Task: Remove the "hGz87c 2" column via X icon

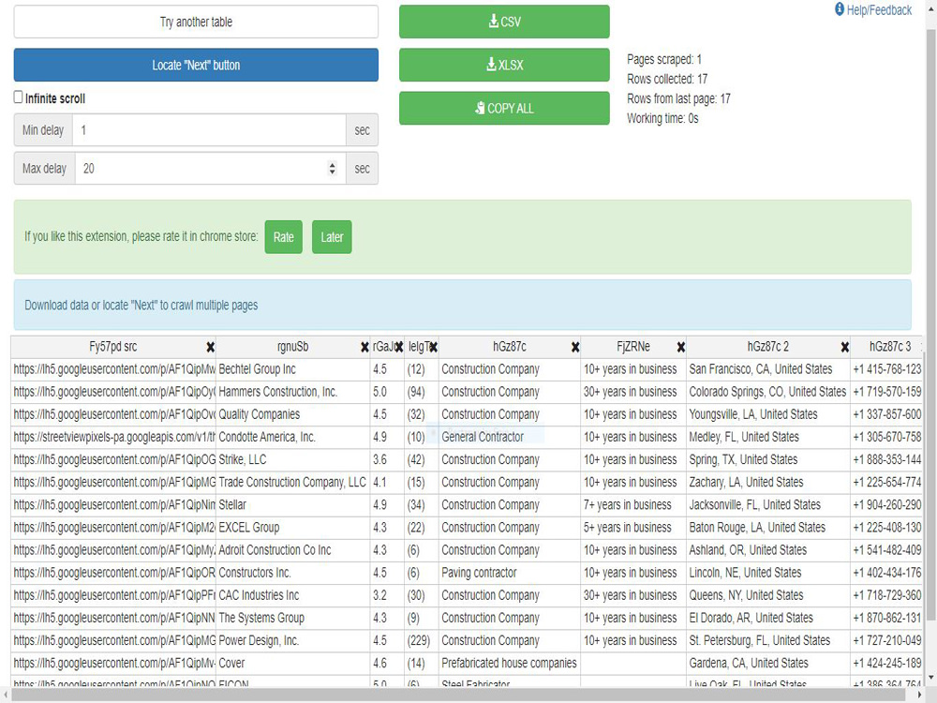Action: click(846, 347)
